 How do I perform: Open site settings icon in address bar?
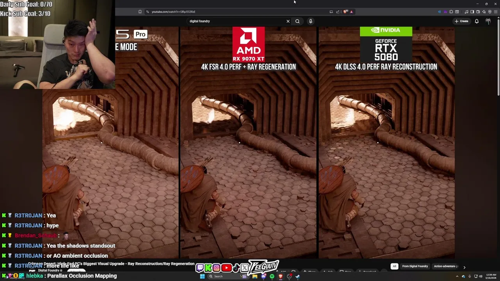[x=147, y=12]
